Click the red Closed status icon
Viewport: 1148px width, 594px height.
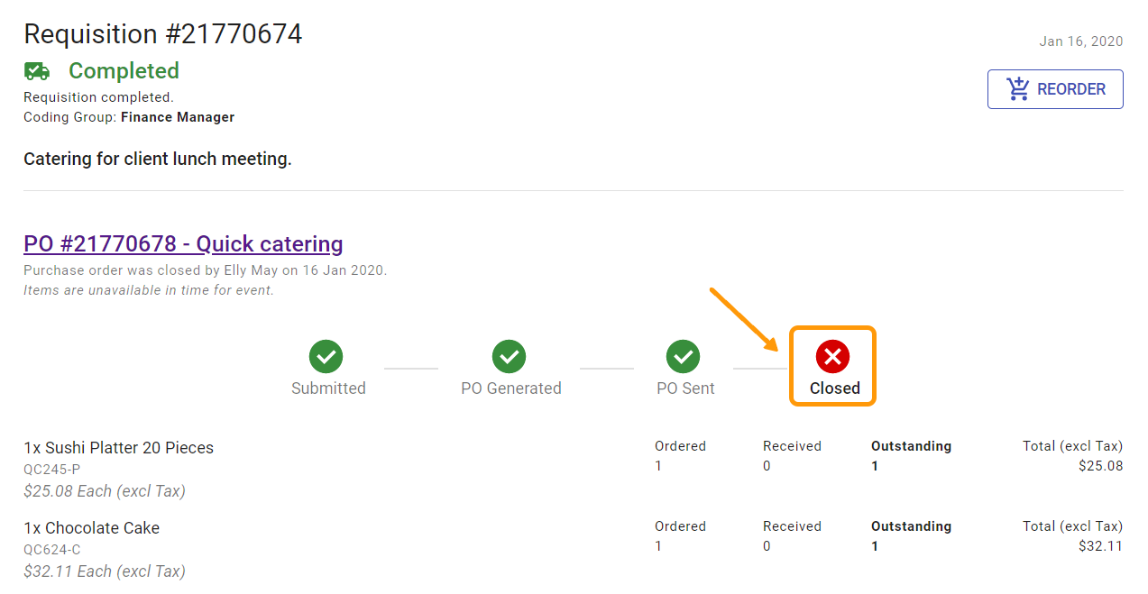coord(831,357)
